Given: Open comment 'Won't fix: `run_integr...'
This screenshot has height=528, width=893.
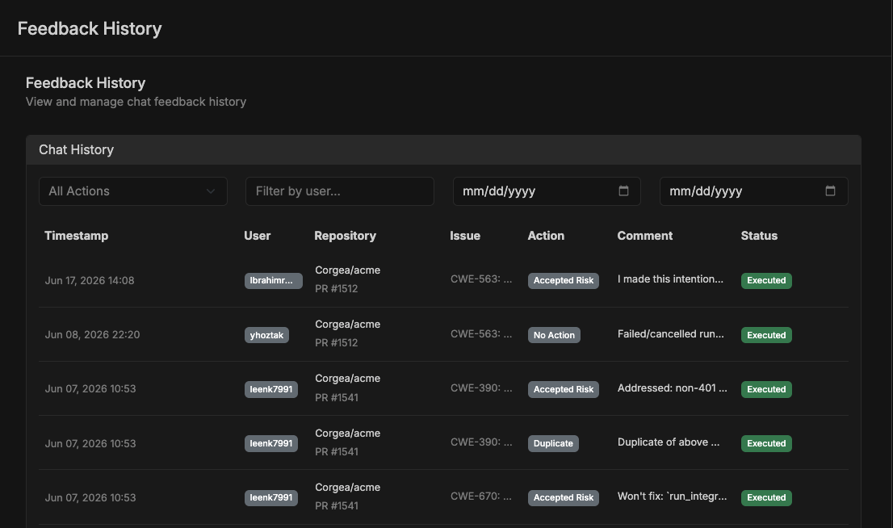Looking at the screenshot, I should [672, 496].
